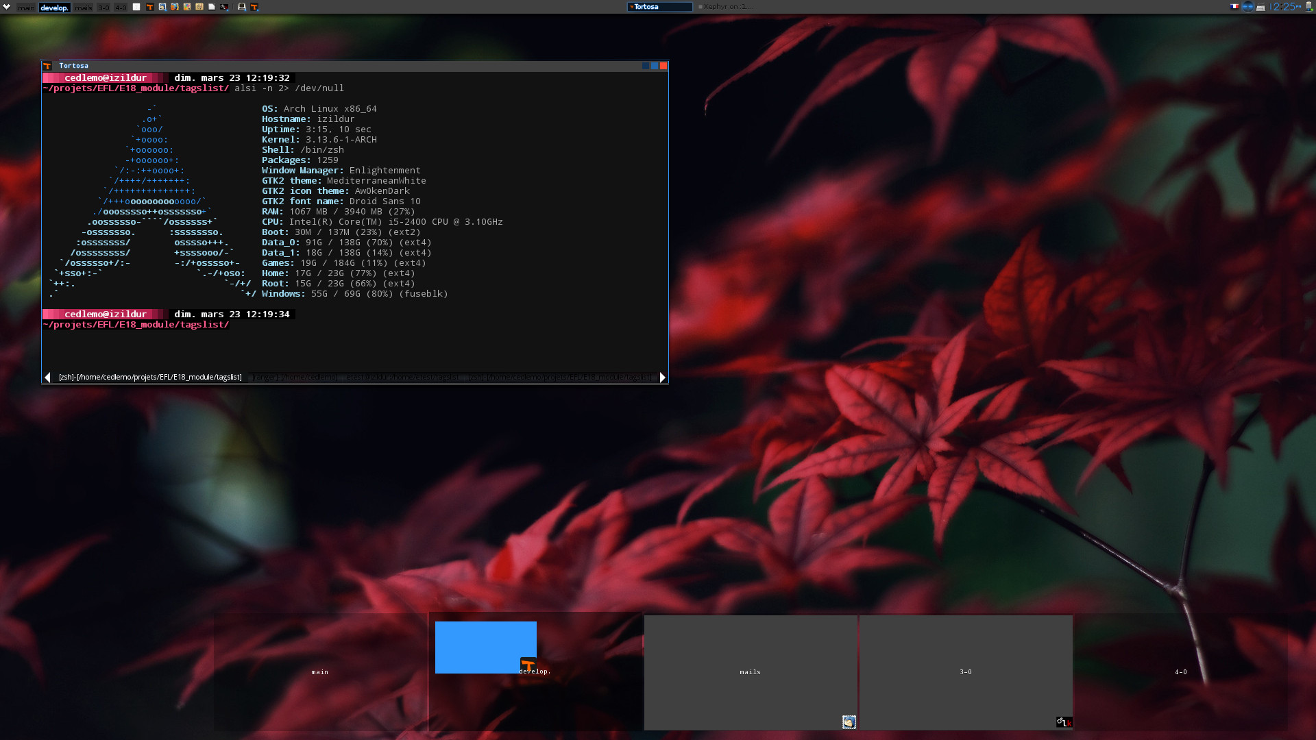This screenshot has height=740, width=1316.
Task: Launch first orange T terminal launcher icon
Action: [149, 7]
